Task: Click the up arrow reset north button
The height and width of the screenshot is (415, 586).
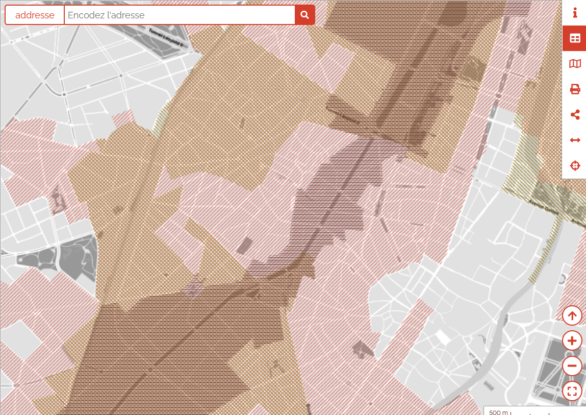Action: click(572, 315)
